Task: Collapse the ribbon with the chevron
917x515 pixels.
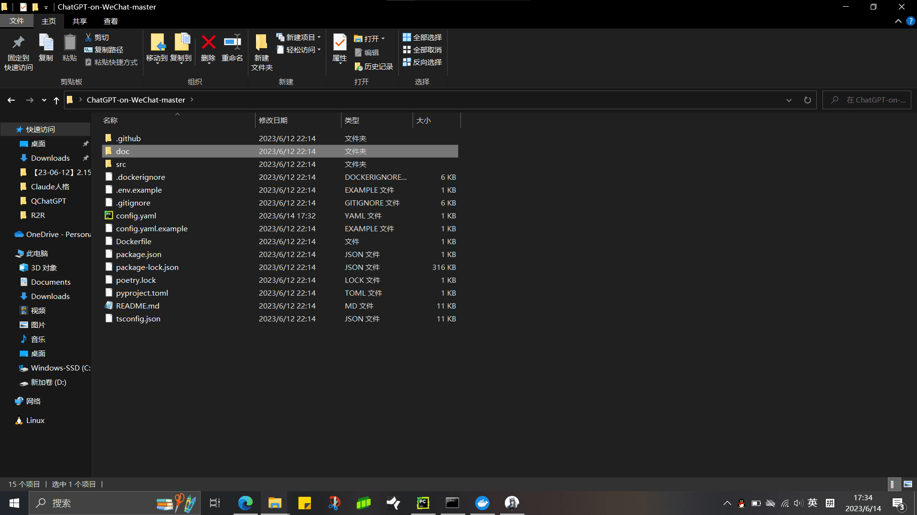Action: click(898, 21)
